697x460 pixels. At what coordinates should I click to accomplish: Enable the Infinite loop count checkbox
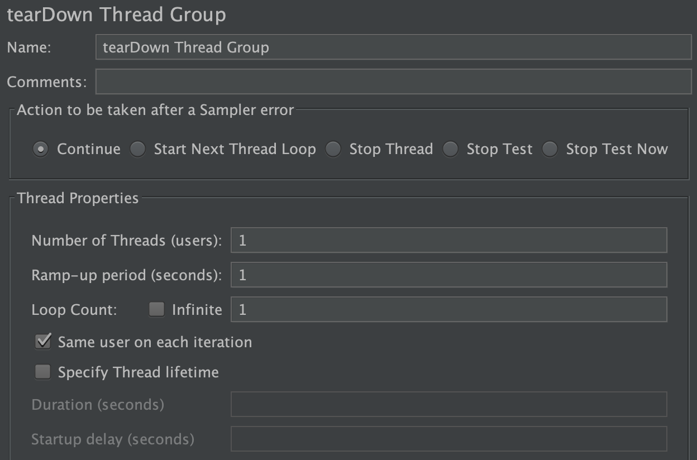[156, 309]
